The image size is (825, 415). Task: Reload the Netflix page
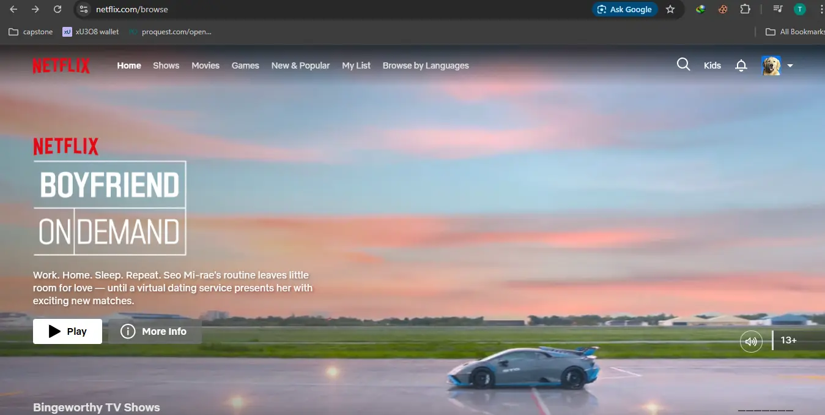click(x=57, y=9)
